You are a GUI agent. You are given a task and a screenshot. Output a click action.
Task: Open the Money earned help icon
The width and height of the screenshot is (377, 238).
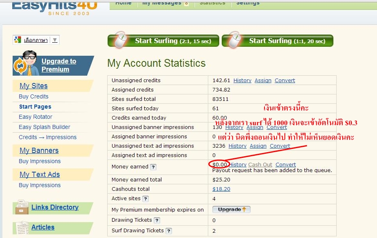[x=153, y=167]
